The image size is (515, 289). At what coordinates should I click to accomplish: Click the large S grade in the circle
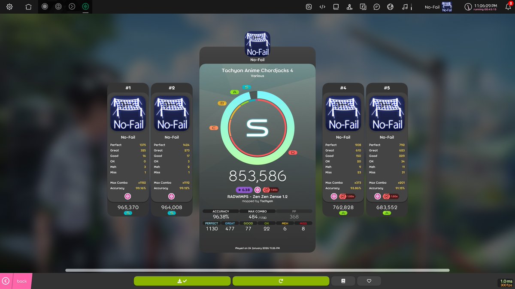(x=257, y=128)
